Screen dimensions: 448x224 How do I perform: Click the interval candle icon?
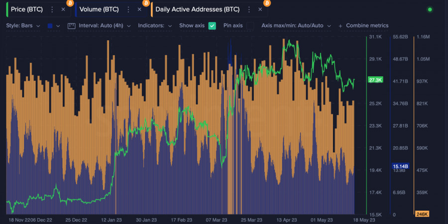[71, 25]
